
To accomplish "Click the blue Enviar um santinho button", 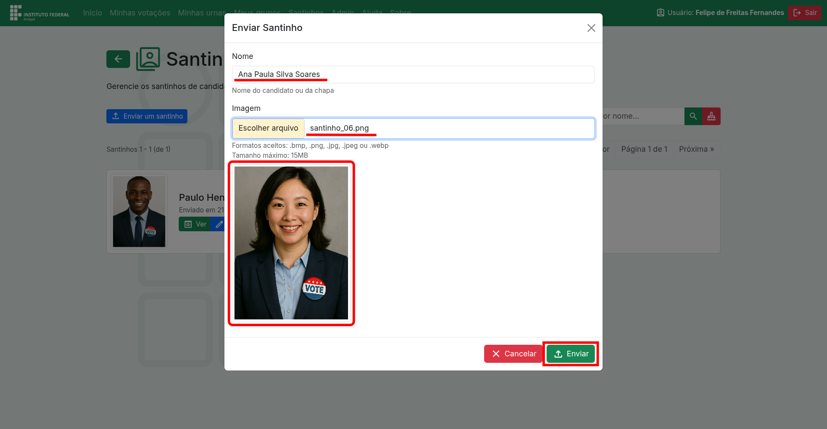I will [x=147, y=116].
